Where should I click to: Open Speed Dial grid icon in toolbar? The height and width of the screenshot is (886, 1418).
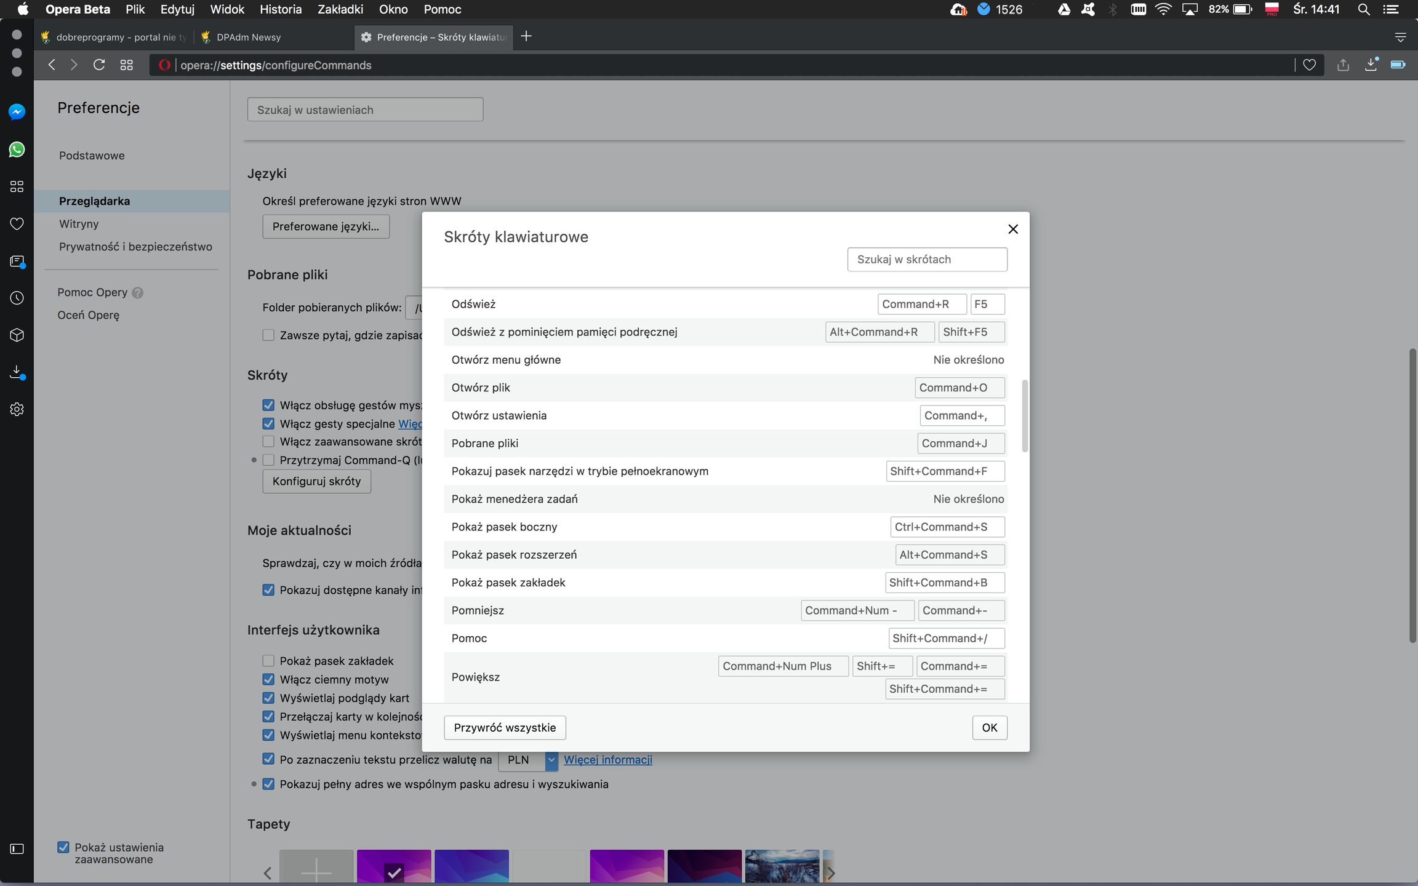[126, 65]
